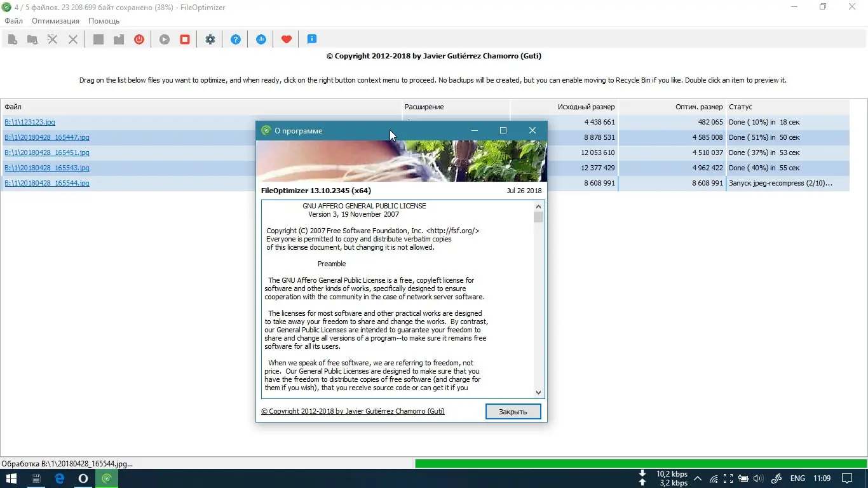Open the Javier Gutiérrez Chamorro copyright link in About dialog

(x=353, y=411)
